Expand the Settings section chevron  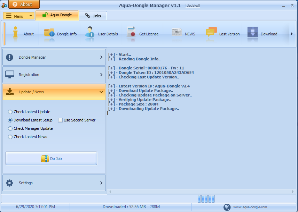[101, 183]
